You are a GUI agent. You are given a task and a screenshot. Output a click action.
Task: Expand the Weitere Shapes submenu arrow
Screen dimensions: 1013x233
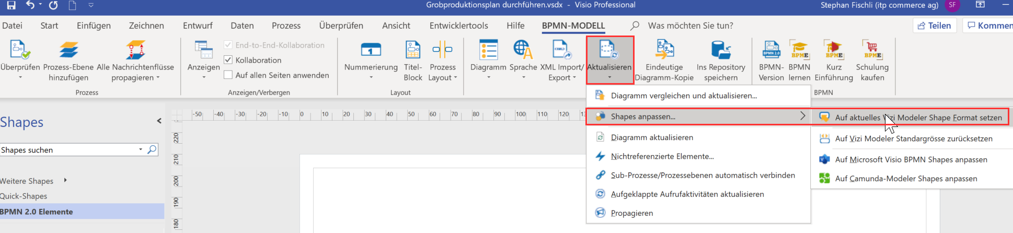pos(65,180)
